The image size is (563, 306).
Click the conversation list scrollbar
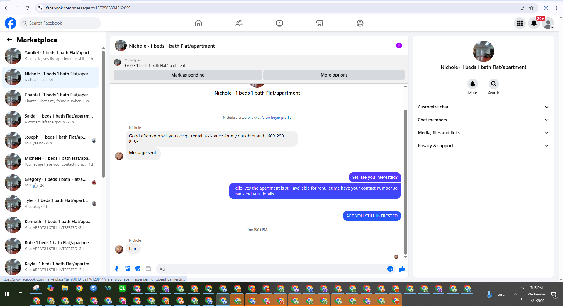103,114
